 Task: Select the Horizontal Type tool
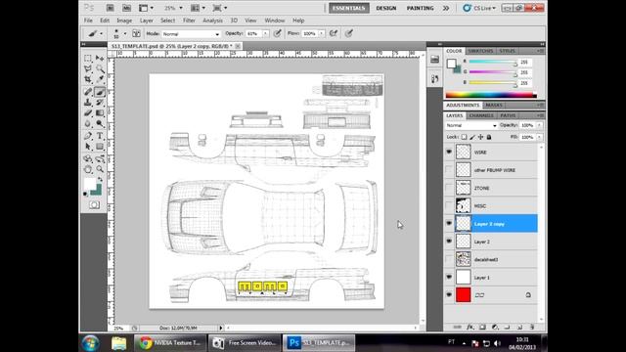click(100, 136)
